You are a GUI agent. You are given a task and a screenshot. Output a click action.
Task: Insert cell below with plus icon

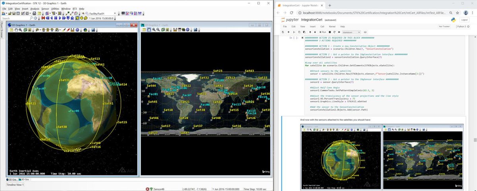pos(289,32)
